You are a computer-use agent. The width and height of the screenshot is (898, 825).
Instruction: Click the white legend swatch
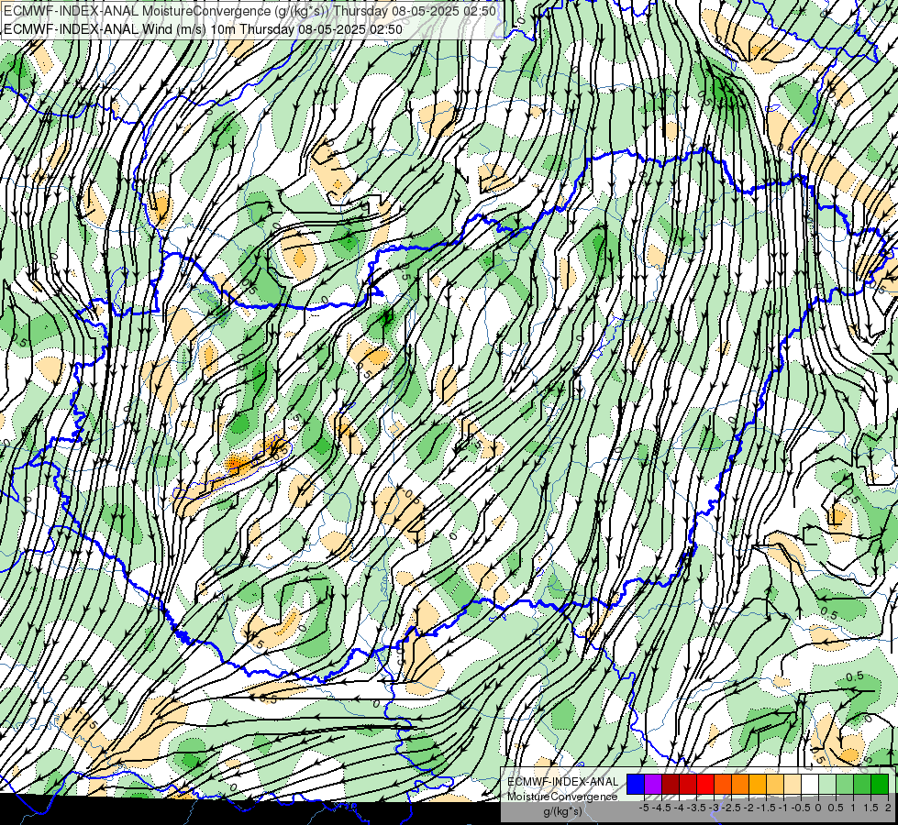point(810,784)
